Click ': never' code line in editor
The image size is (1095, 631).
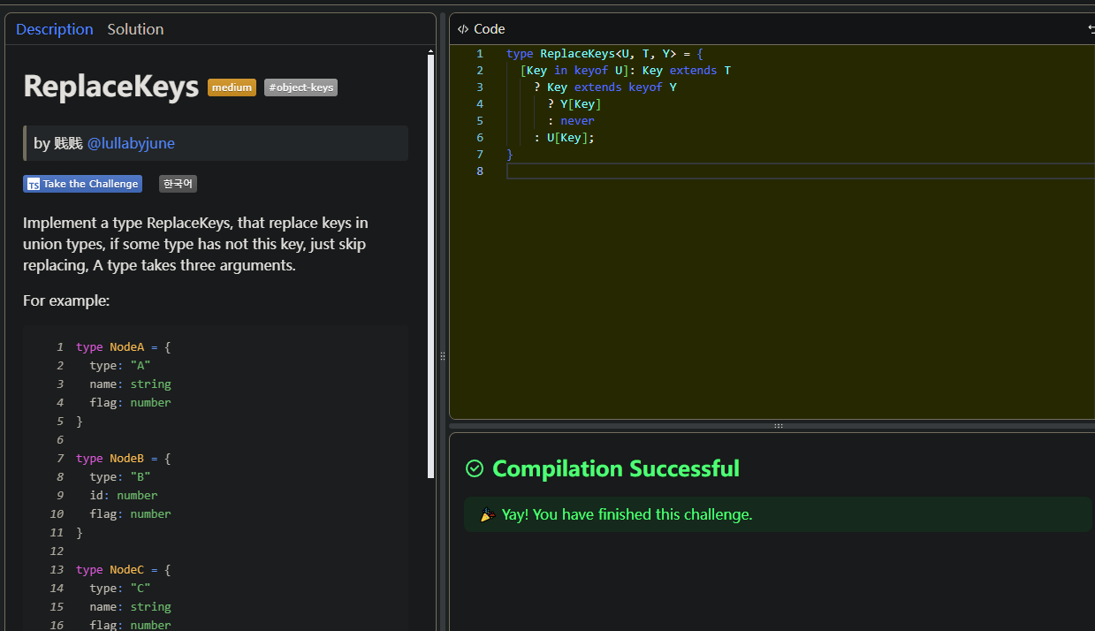pyautogui.click(x=571, y=121)
